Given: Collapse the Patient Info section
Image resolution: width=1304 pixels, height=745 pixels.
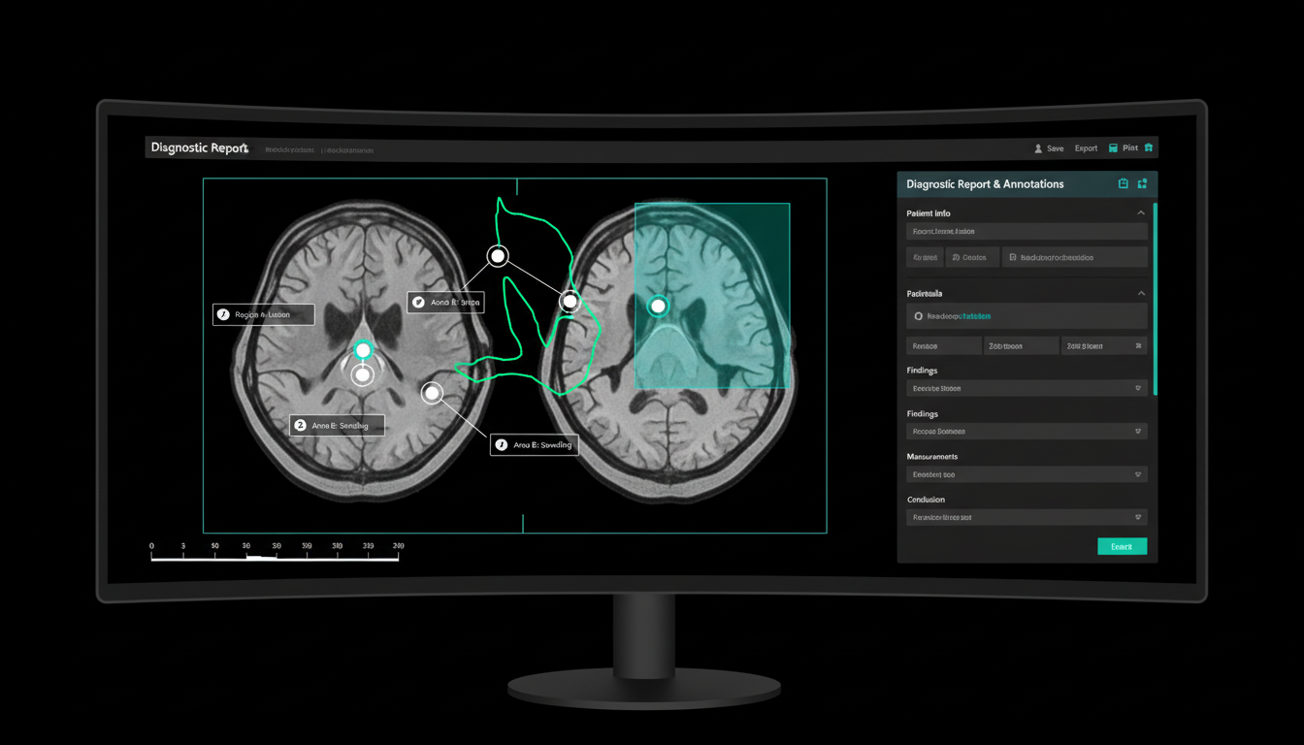Looking at the screenshot, I should pyautogui.click(x=1141, y=213).
